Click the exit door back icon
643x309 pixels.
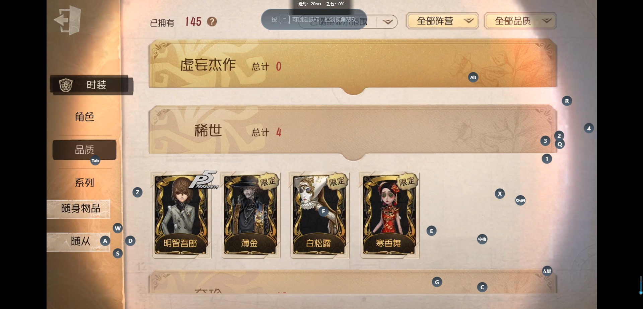point(68,20)
